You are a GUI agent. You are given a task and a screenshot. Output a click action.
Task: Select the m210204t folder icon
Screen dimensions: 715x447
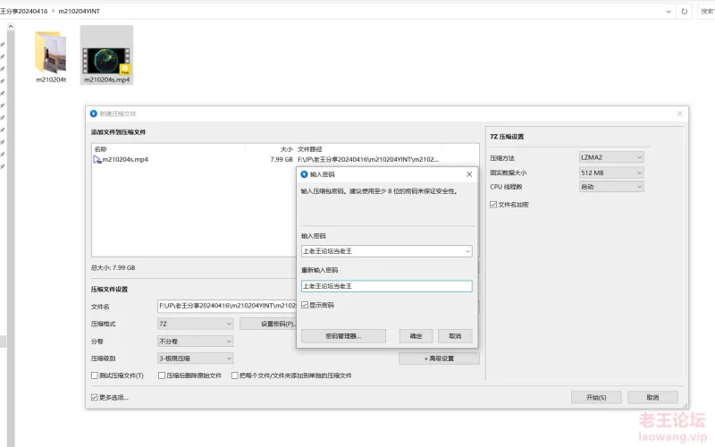click(51, 52)
